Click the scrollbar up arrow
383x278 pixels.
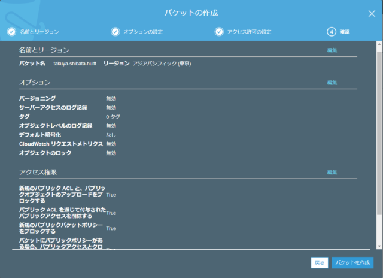pyautogui.click(x=378, y=45)
